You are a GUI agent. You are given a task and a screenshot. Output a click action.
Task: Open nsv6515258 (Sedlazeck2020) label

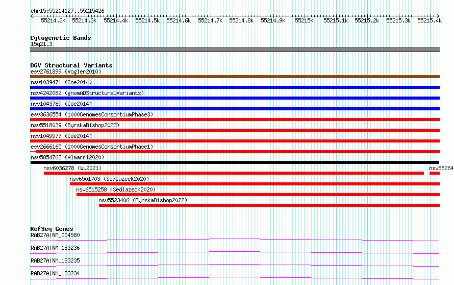tap(116, 189)
